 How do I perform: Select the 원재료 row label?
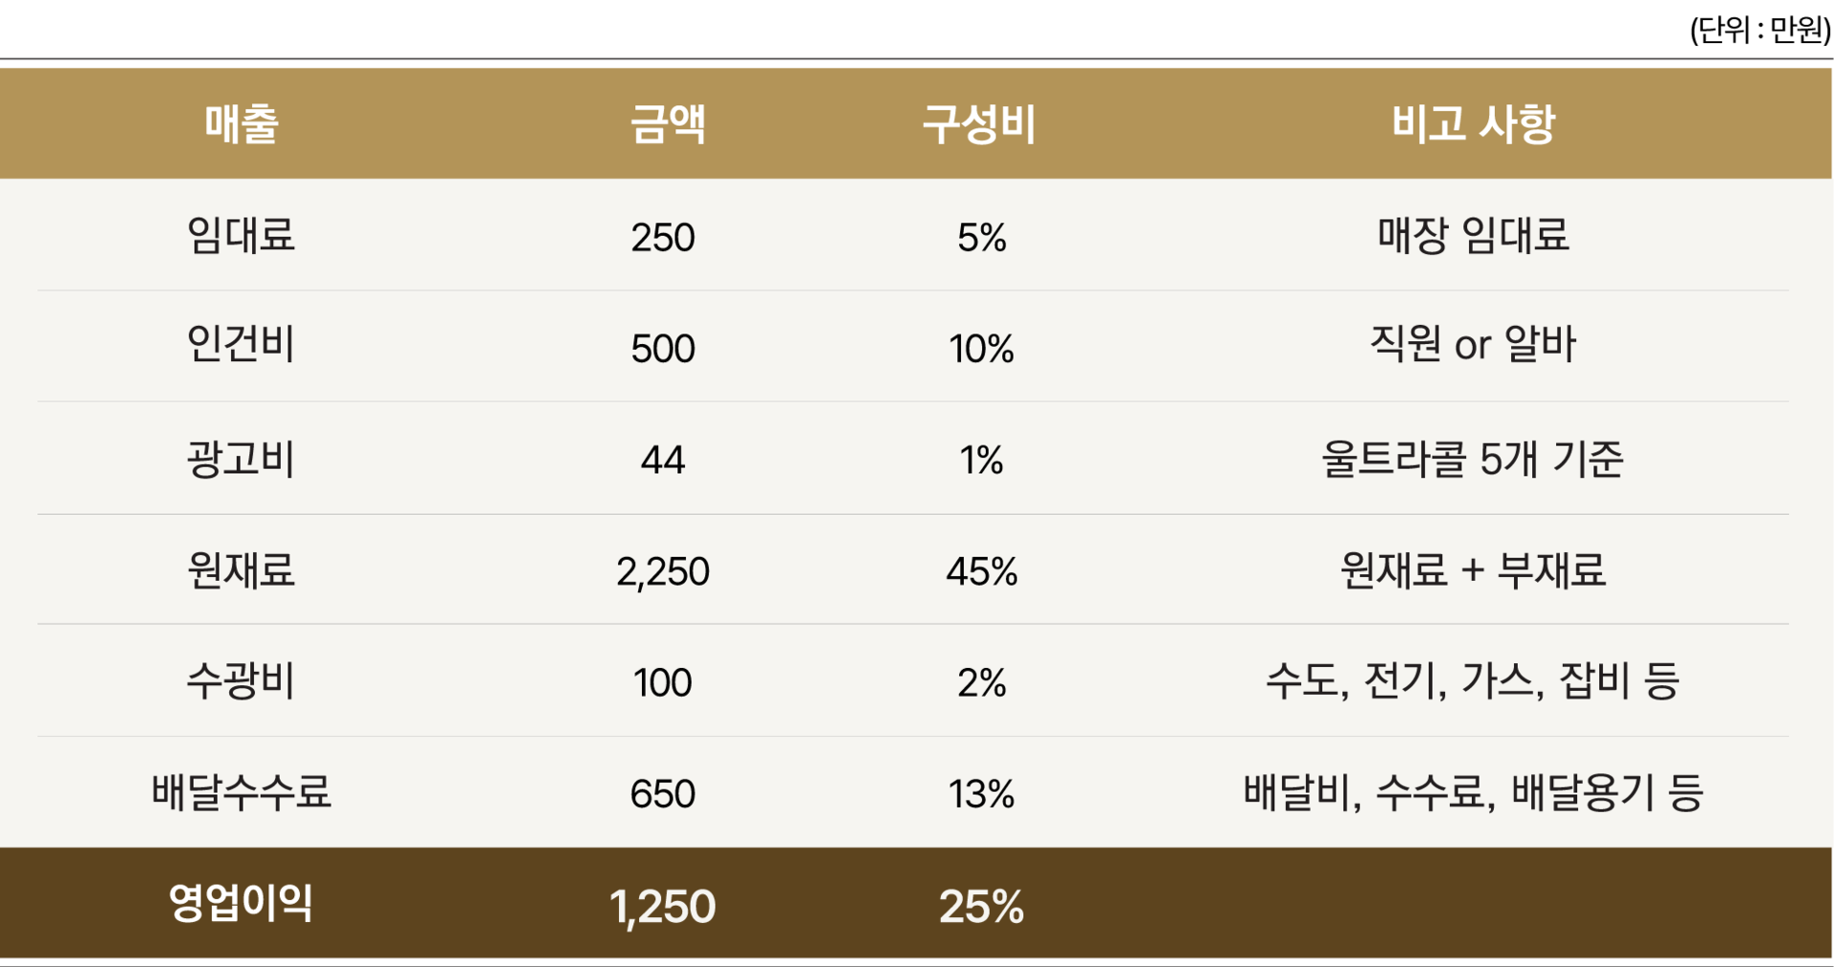point(241,570)
